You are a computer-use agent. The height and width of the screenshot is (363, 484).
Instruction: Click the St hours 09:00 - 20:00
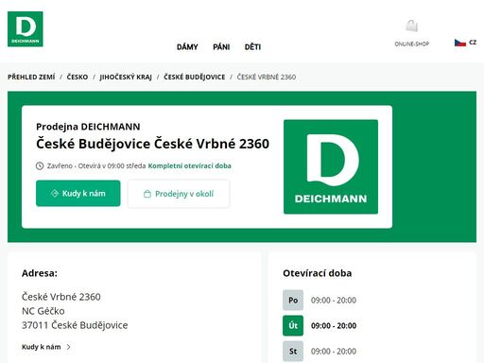(334, 351)
